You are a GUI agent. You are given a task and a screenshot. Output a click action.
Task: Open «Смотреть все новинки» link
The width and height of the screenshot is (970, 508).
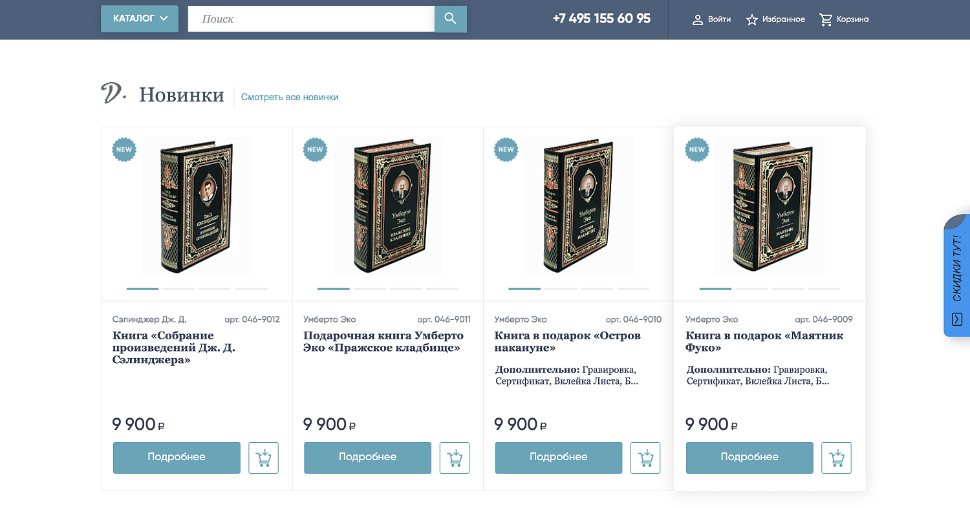[290, 97]
